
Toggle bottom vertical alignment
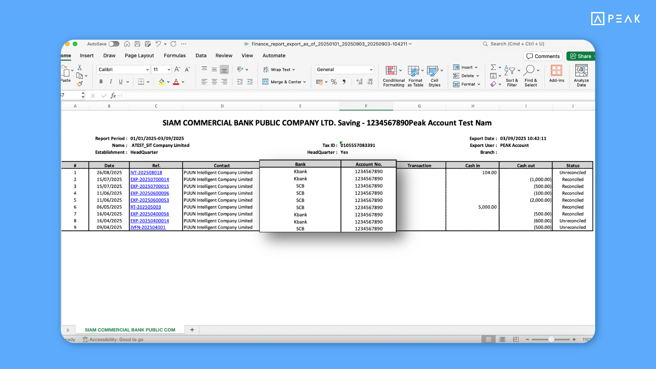(x=224, y=70)
